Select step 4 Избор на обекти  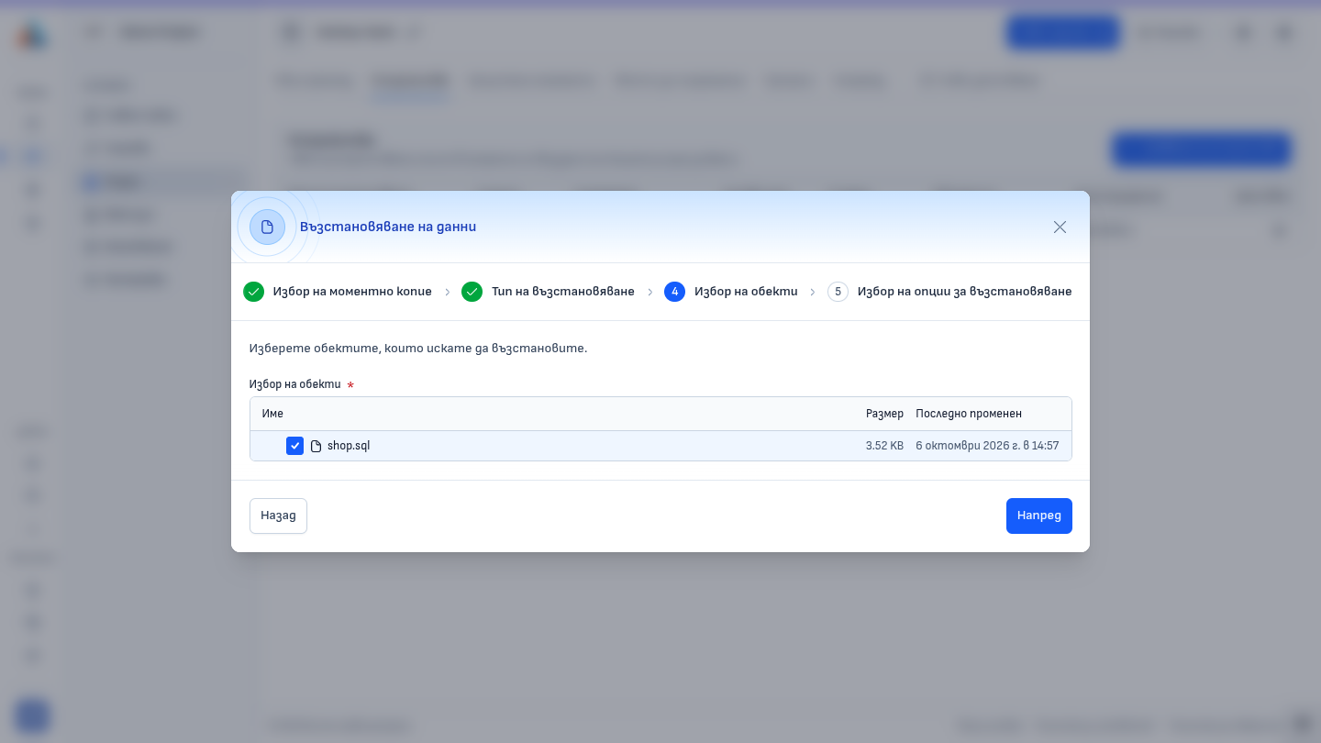[x=731, y=292]
